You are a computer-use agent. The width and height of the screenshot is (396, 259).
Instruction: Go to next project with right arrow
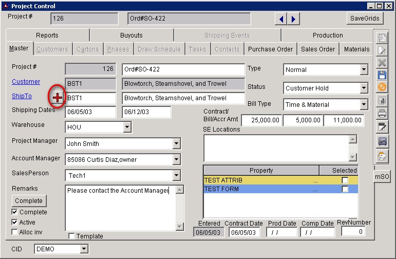point(293,19)
